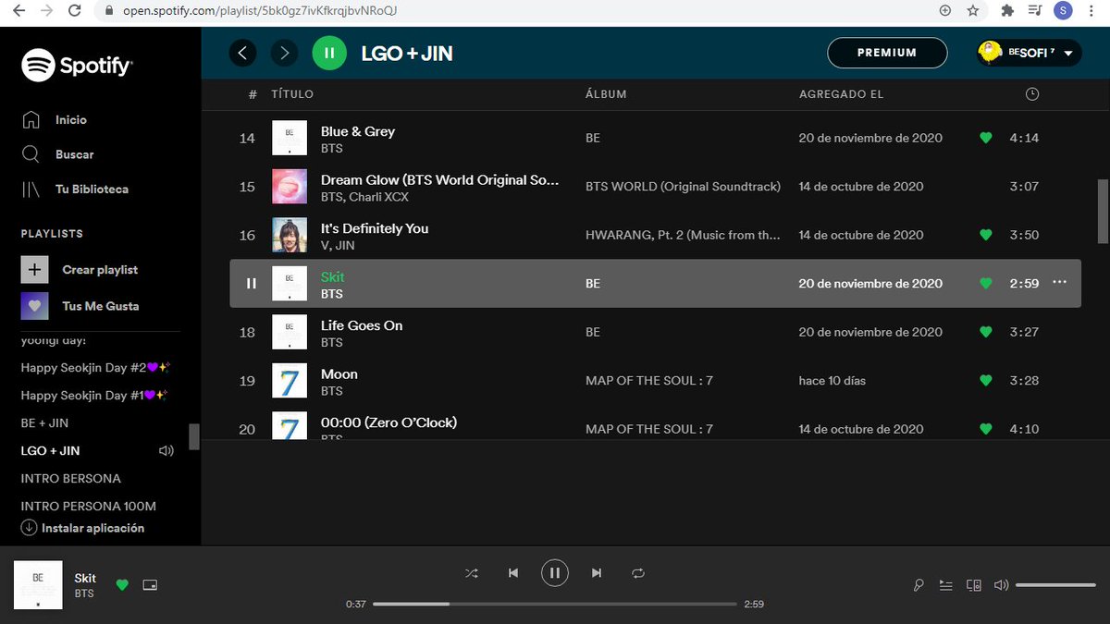Pause the Skit track row
Image resolution: width=1110 pixels, height=624 pixels.
pos(251,284)
